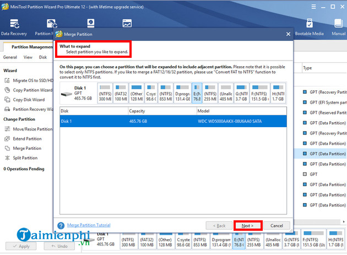Select Extend Partition in sidebar
Screen dimensions: 347x255
[x=27, y=139]
